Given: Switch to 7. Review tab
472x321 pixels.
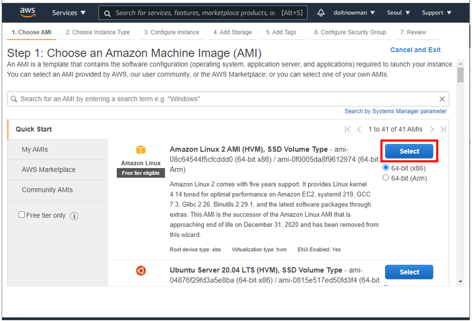Looking at the screenshot, I should point(413,32).
